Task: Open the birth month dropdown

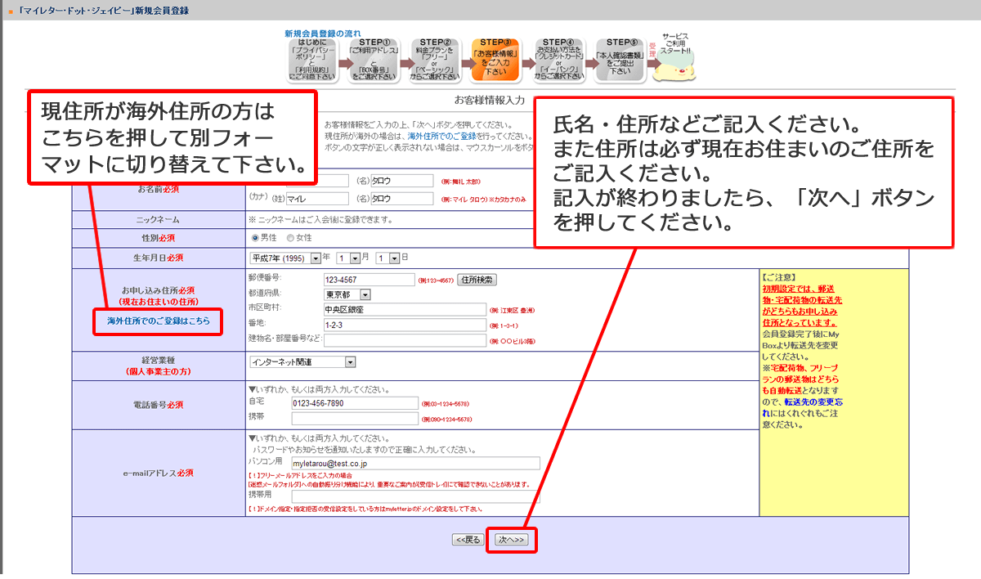Action: (348, 258)
